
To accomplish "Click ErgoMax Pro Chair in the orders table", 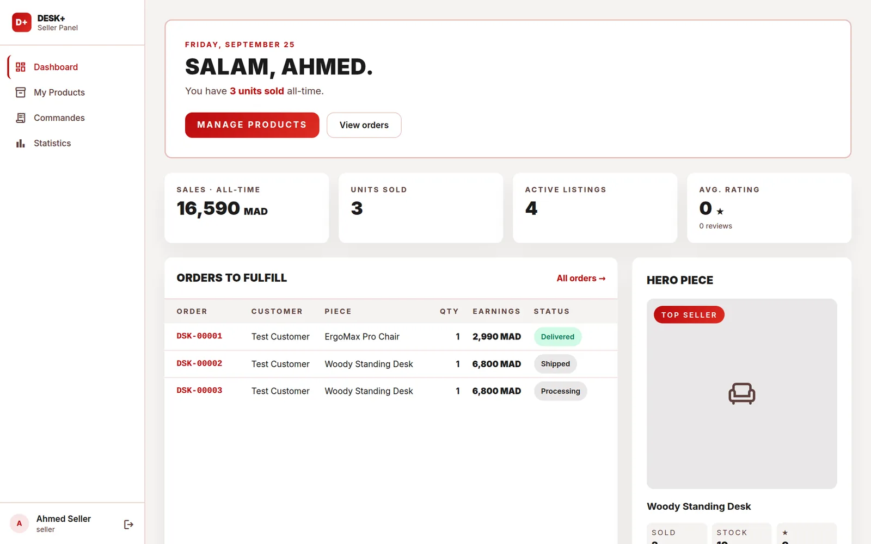I will tap(362, 337).
